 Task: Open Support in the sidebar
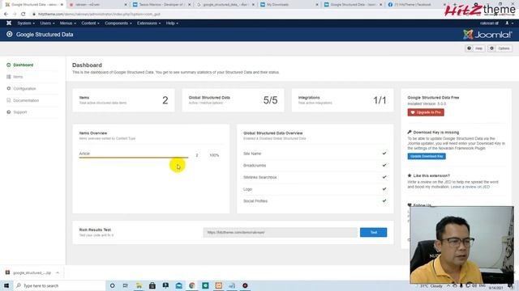19,112
